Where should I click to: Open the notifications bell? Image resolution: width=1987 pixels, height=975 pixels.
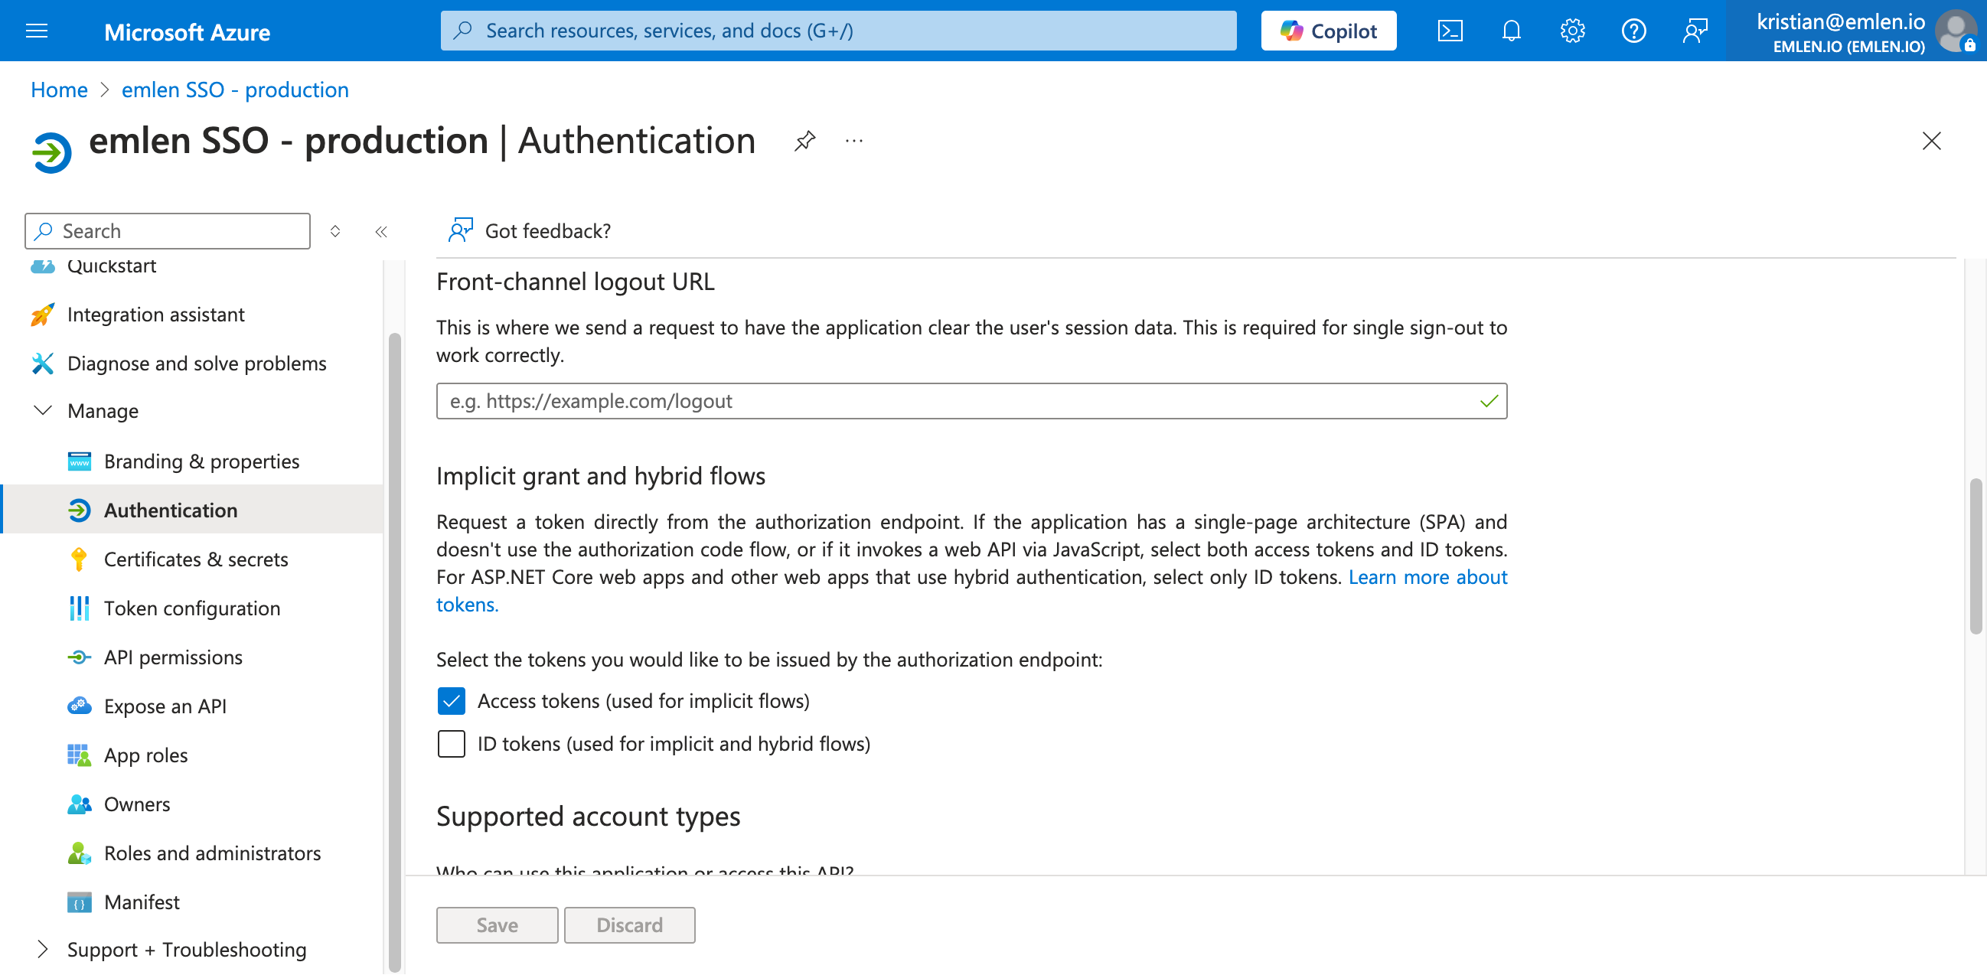(x=1511, y=31)
